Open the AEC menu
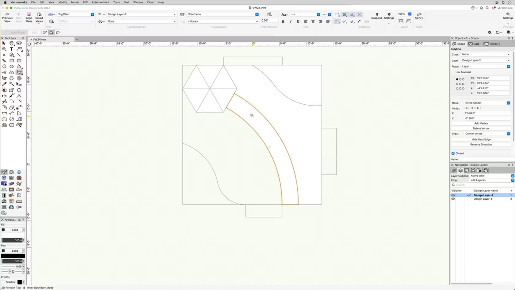The image size is (515, 290). pos(85,2)
